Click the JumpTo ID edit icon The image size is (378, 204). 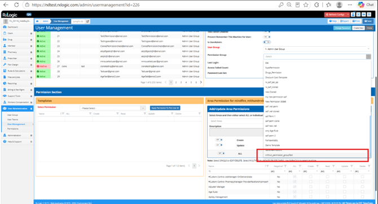(x=88, y=21)
